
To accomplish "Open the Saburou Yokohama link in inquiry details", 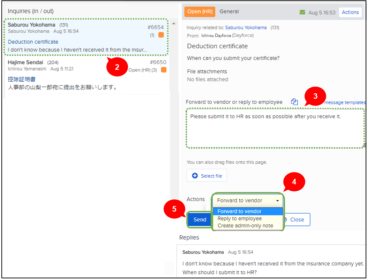I will tap(246, 28).
